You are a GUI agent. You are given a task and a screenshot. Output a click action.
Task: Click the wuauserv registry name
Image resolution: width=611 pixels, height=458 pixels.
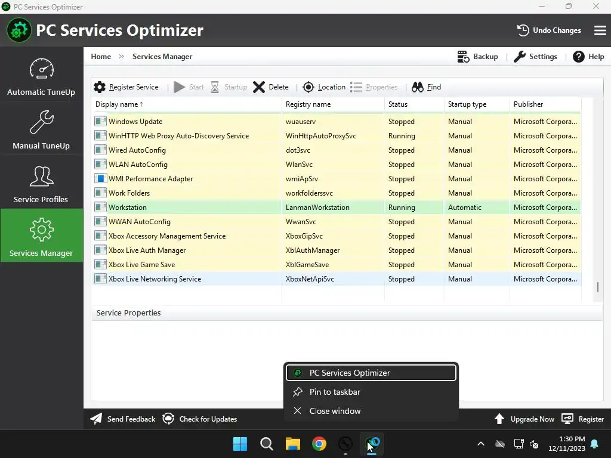coord(301,122)
